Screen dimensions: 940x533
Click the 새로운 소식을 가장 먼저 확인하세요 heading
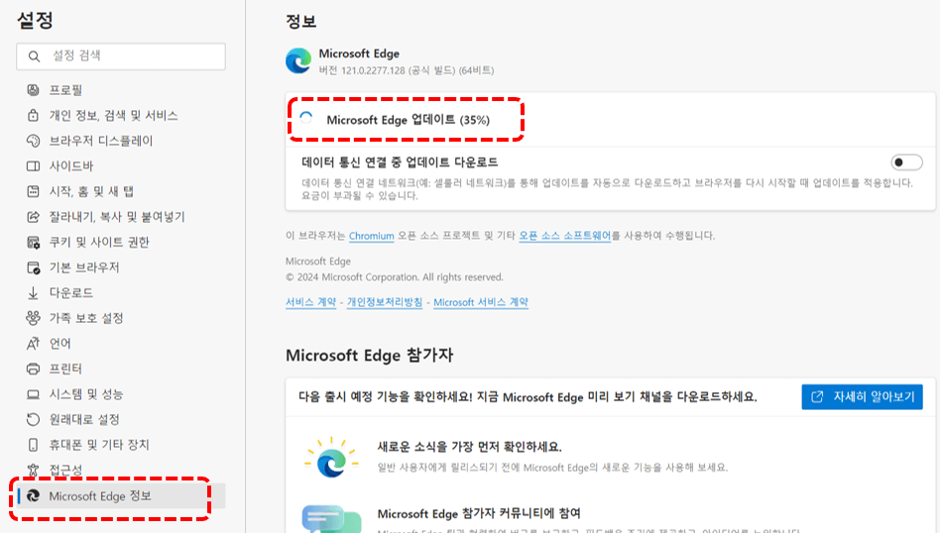(469, 447)
